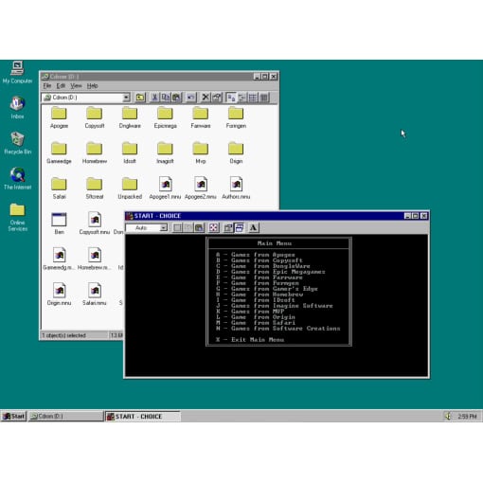Click START - CHOICE title bar system menu icon
The width and height of the screenshot is (483, 483).
click(x=129, y=216)
